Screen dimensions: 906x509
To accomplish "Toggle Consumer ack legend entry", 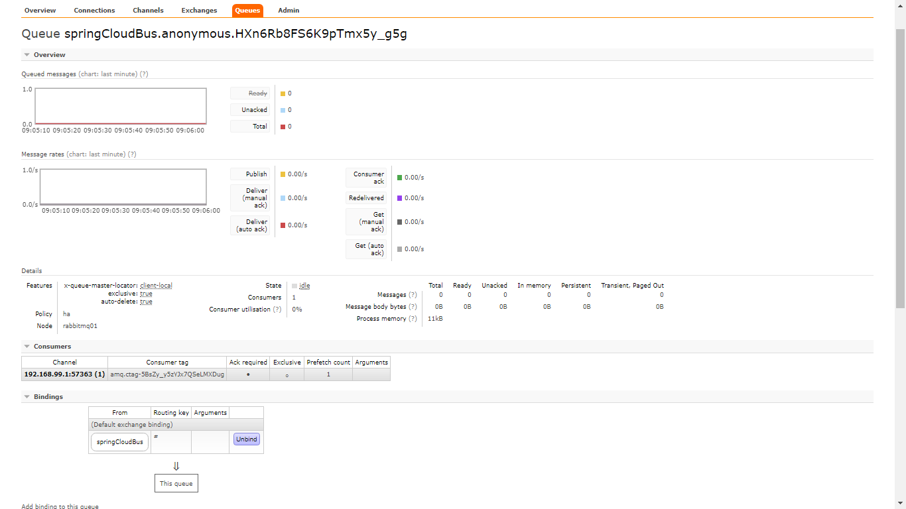I will tap(366, 178).
